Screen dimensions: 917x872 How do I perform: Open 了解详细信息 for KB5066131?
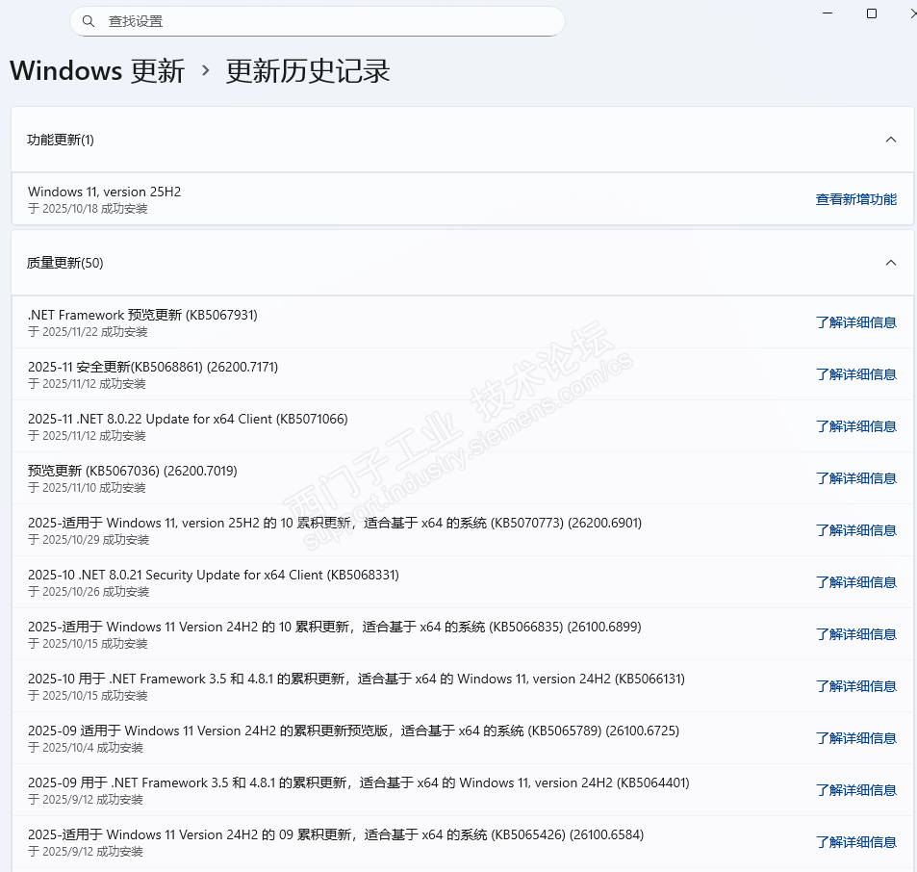(x=856, y=686)
